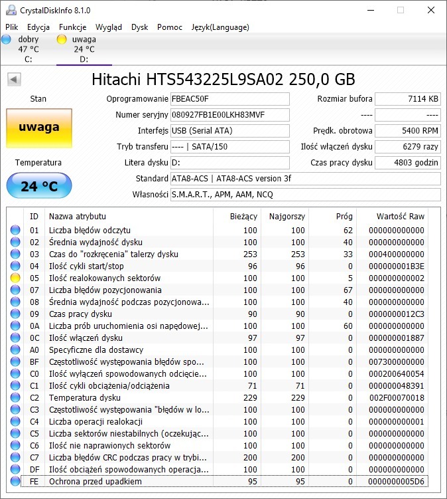Click the CrystalDiskInfo title bar icon
The image size is (447, 499).
point(11,10)
